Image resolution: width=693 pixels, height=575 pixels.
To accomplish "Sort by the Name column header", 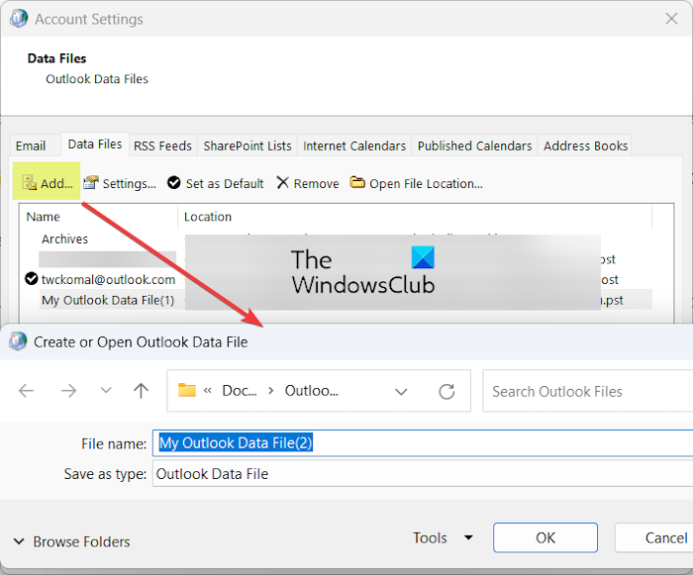I will pyautogui.click(x=98, y=217).
